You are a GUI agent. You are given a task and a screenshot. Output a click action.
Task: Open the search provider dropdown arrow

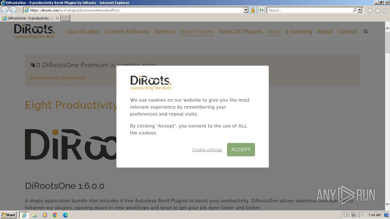(x=360, y=10)
